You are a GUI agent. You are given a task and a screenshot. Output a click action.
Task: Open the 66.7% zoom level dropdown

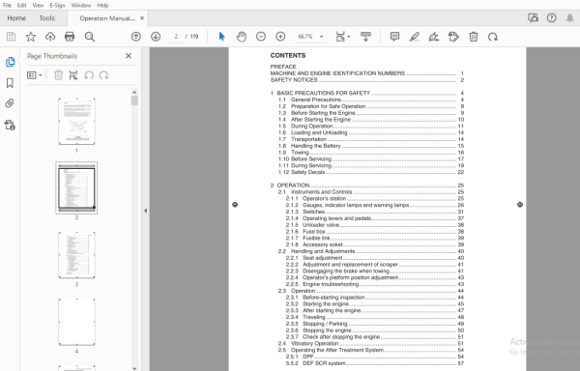click(322, 36)
